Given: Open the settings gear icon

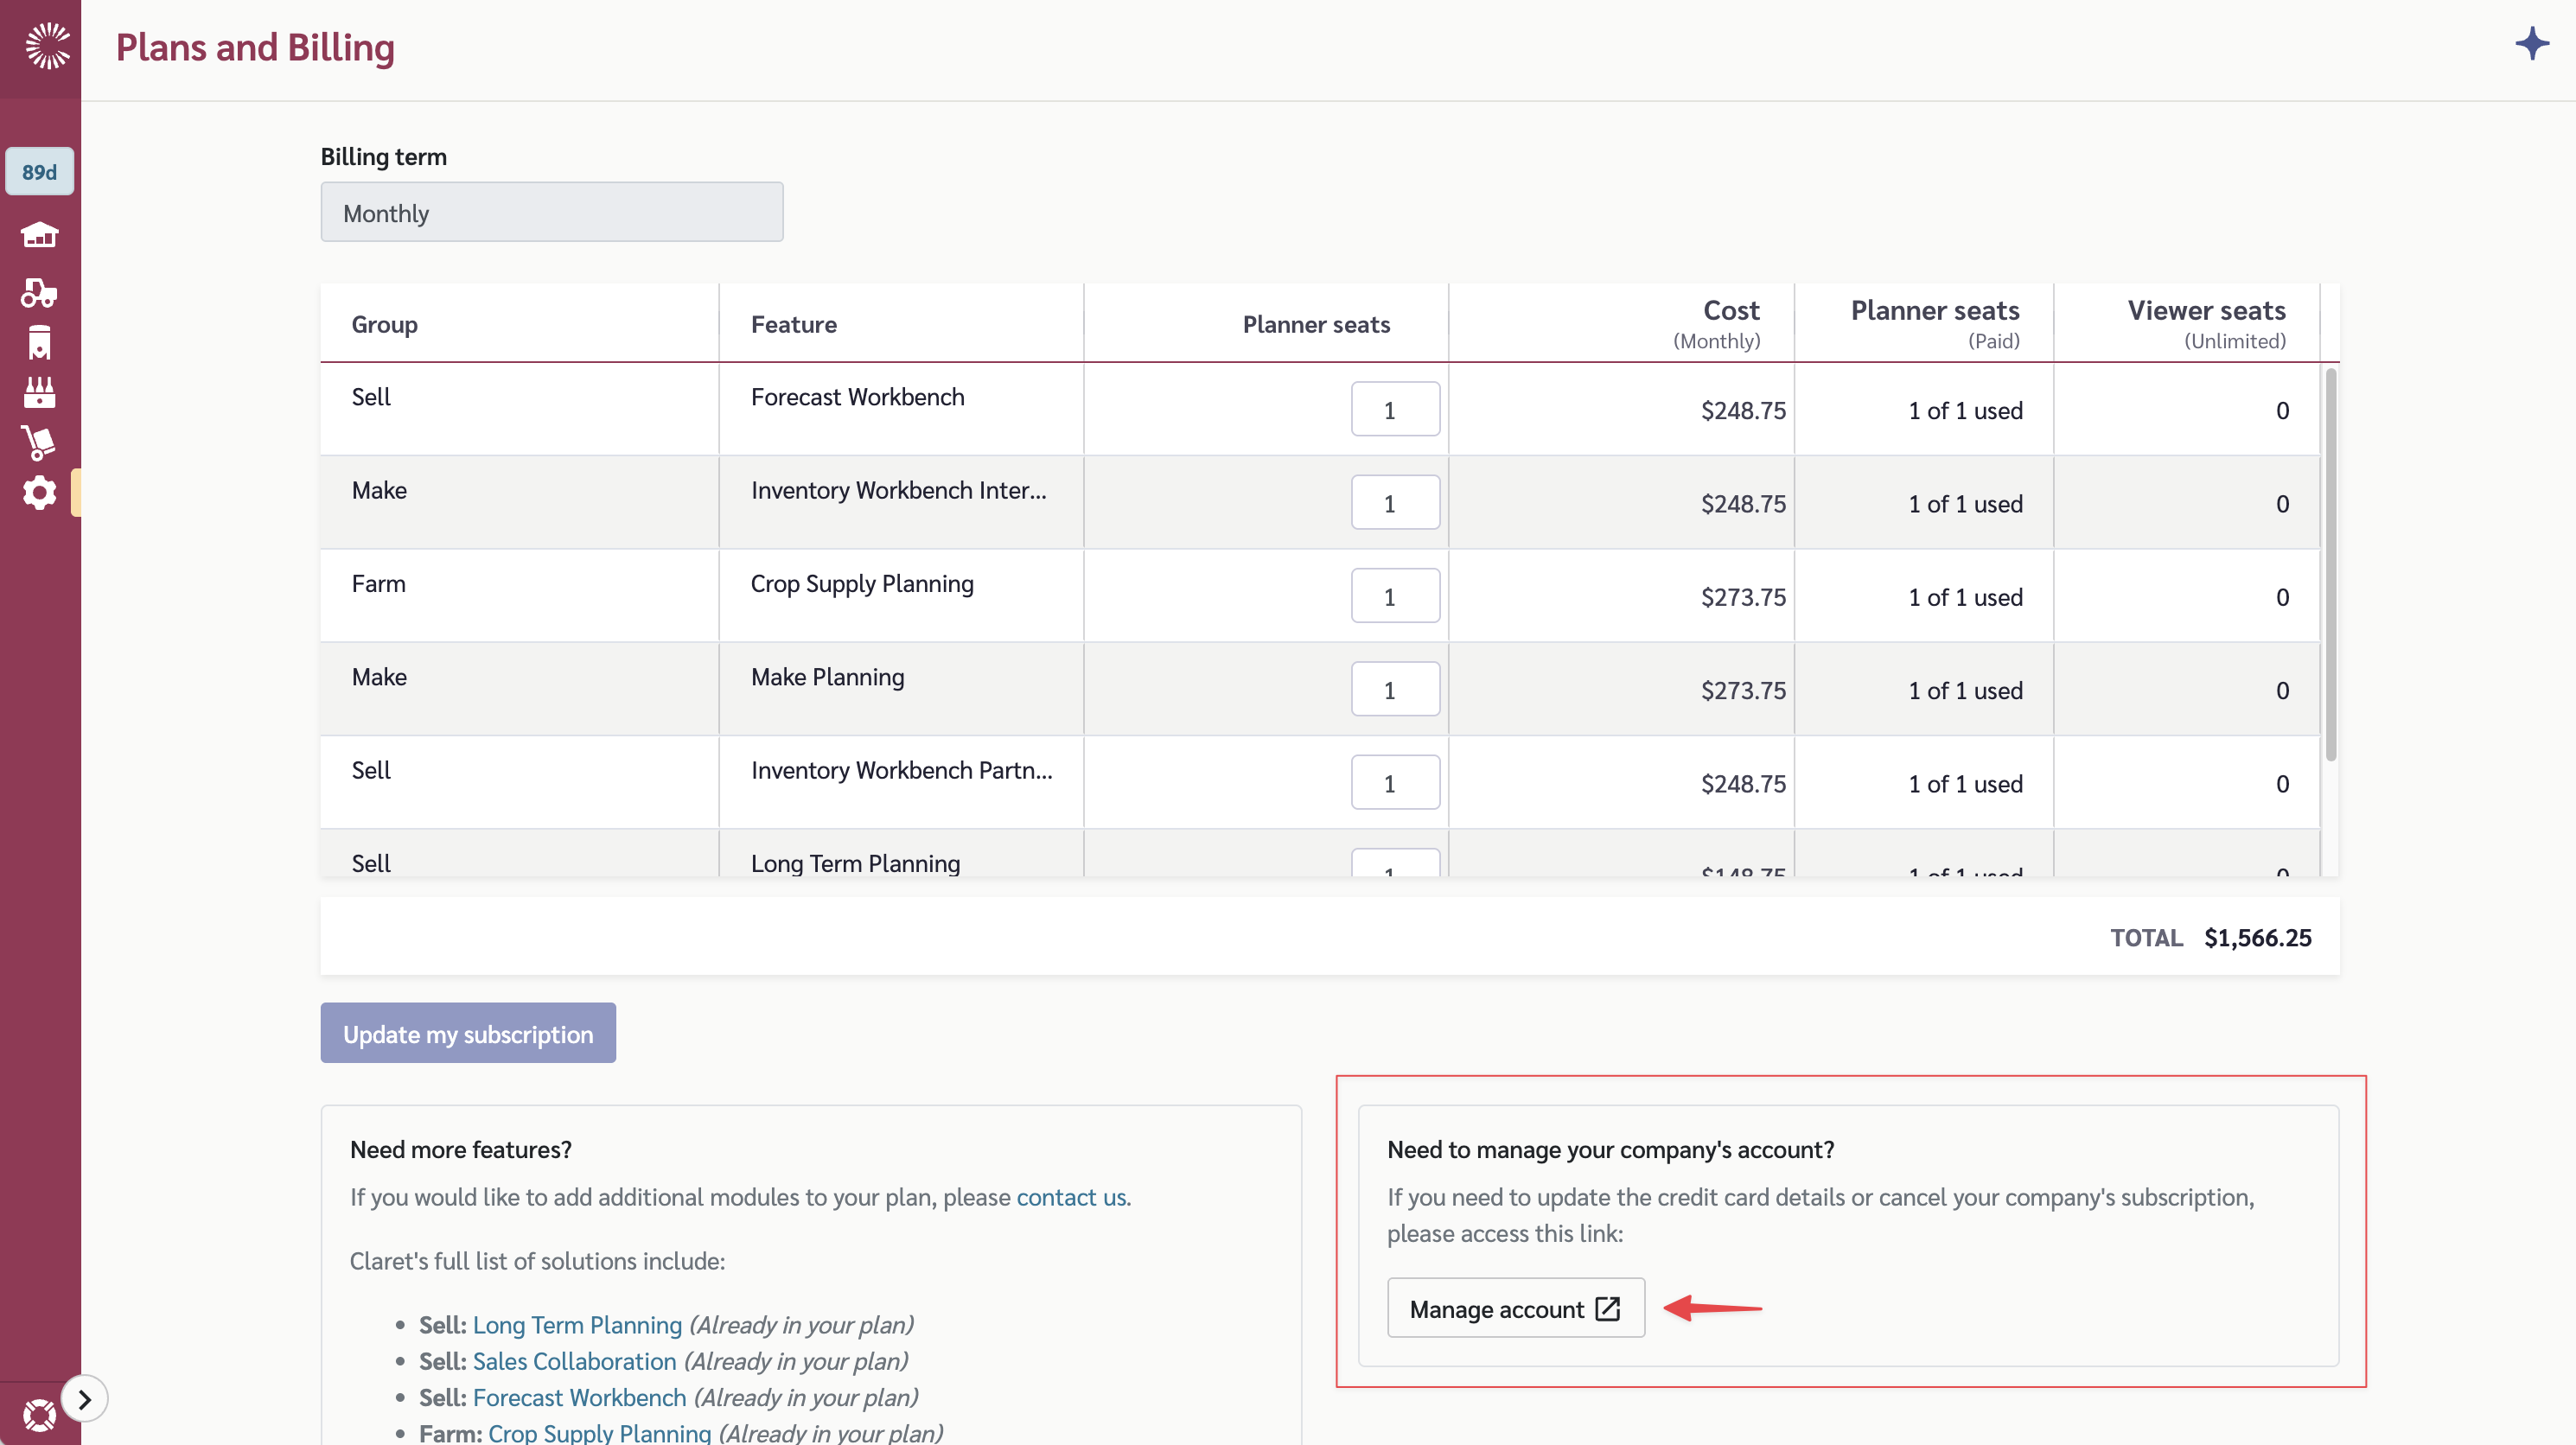Looking at the screenshot, I should (39, 492).
